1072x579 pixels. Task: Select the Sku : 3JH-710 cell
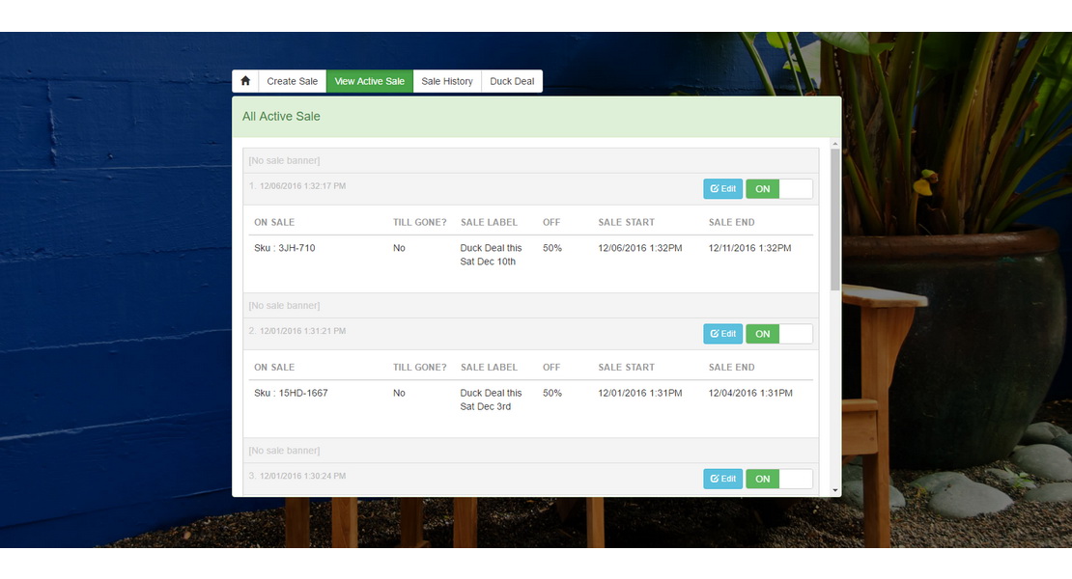[x=285, y=248]
